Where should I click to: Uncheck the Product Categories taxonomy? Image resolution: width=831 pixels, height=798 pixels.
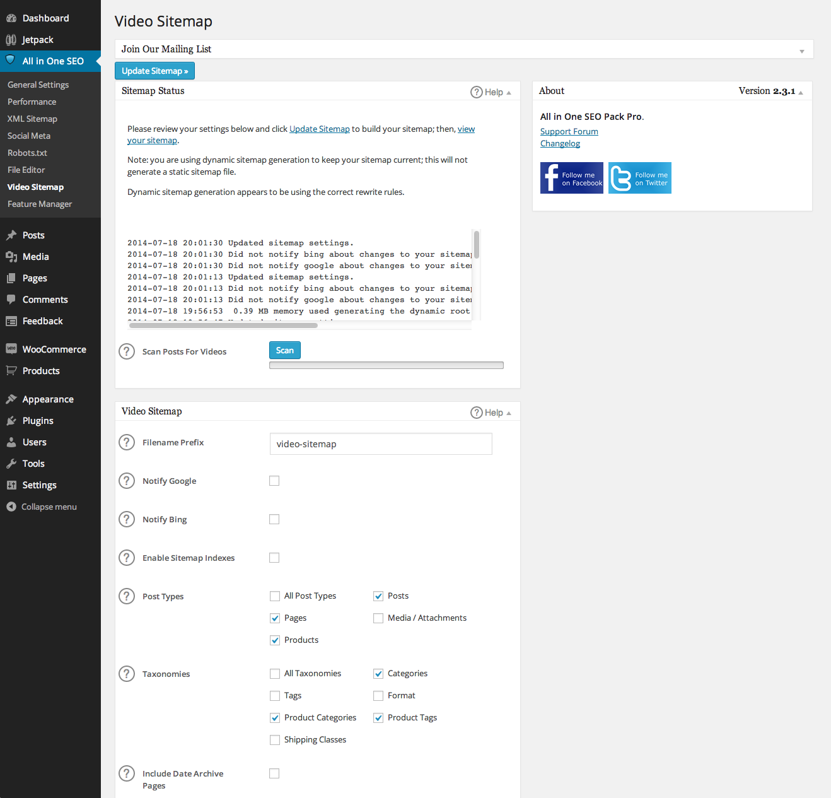coord(275,718)
